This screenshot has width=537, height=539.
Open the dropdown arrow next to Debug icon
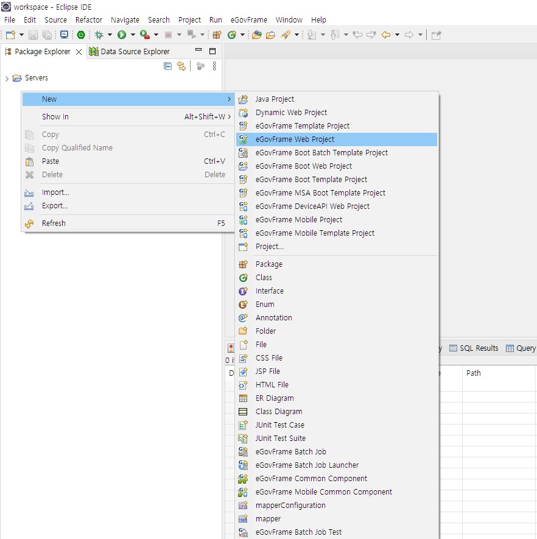click(x=110, y=35)
